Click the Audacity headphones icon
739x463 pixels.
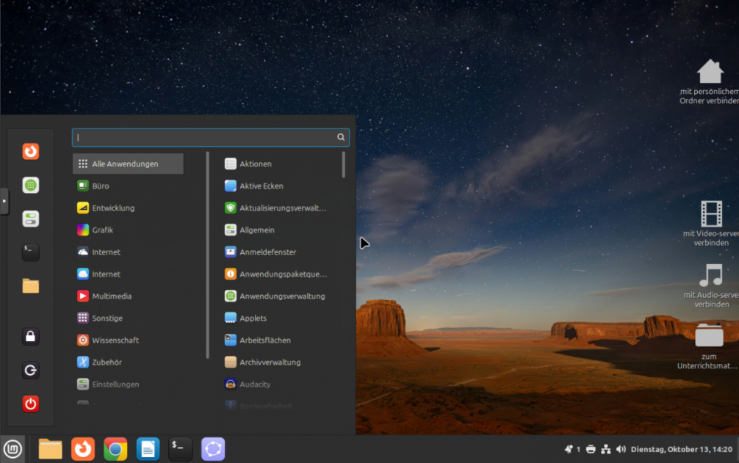[x=231, y=384]
